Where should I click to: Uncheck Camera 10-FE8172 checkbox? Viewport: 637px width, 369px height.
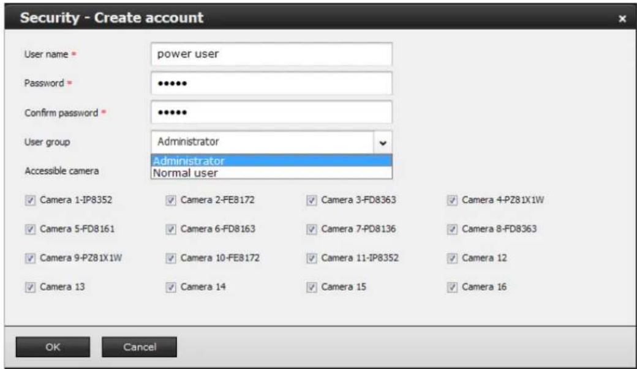171,258
